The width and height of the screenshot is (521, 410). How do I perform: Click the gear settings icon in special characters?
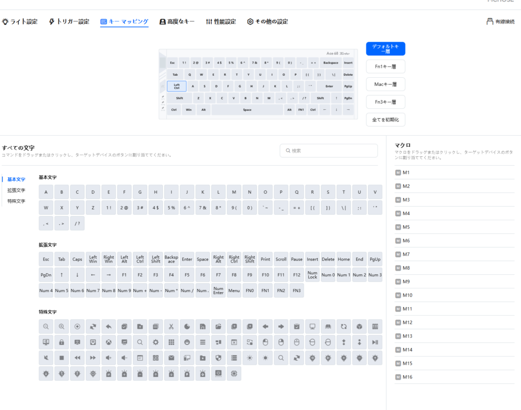click(x=156, y=342)
